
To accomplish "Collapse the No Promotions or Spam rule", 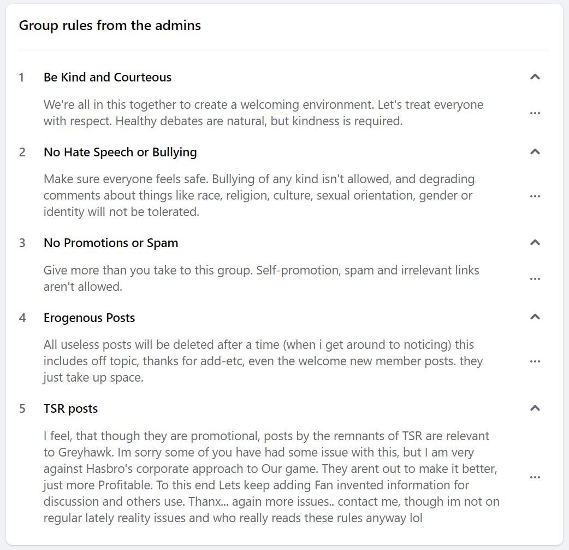I will point(535,243).
